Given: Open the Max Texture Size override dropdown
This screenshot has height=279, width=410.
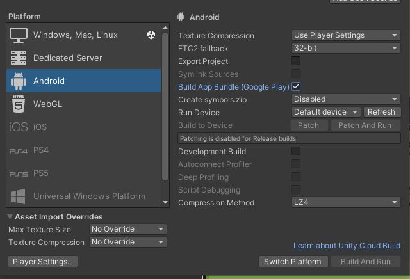Looking at the screenshot, I should tap(128, 229).
